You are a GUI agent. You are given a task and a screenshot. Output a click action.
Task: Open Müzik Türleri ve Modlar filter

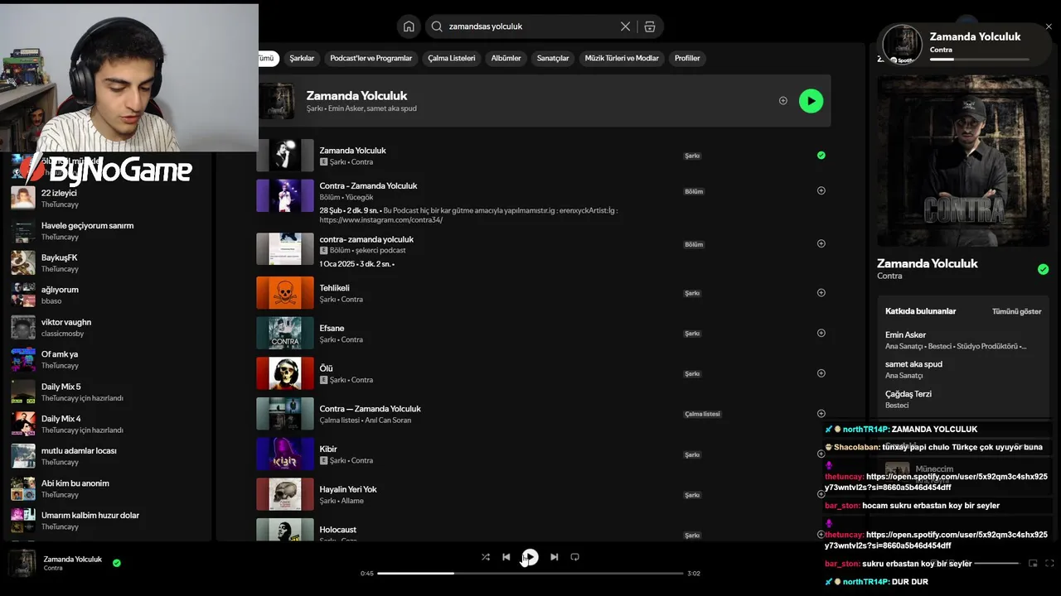622,58
